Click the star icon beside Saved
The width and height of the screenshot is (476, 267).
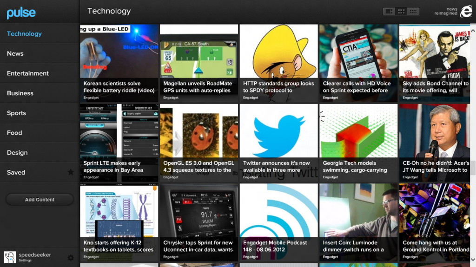tap(71, 172)
